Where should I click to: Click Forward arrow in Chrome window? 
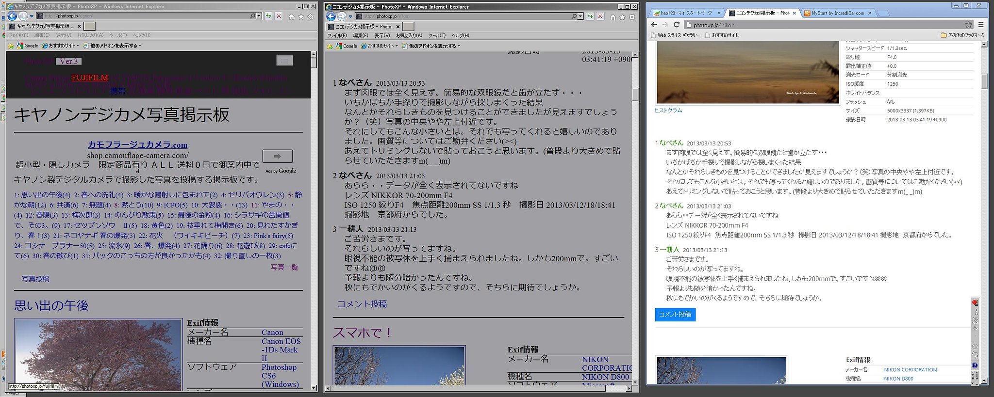[x=665, y=25]
